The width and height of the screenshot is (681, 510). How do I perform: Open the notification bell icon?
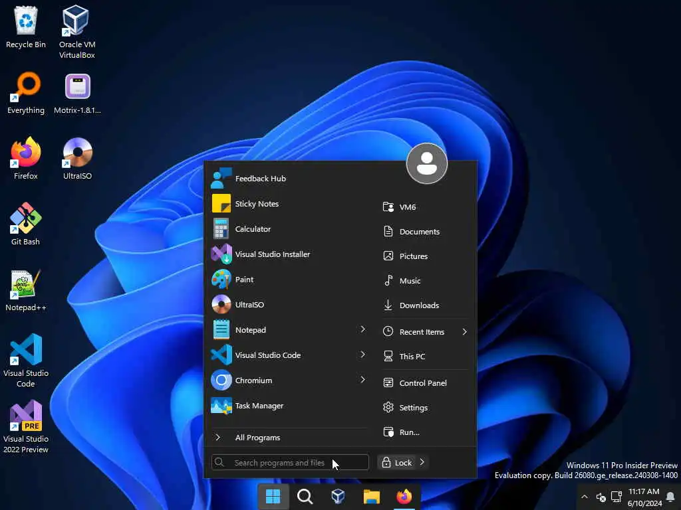pos(670,497)
